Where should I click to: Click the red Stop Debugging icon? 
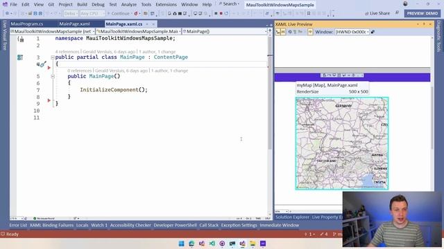(221, 13)
